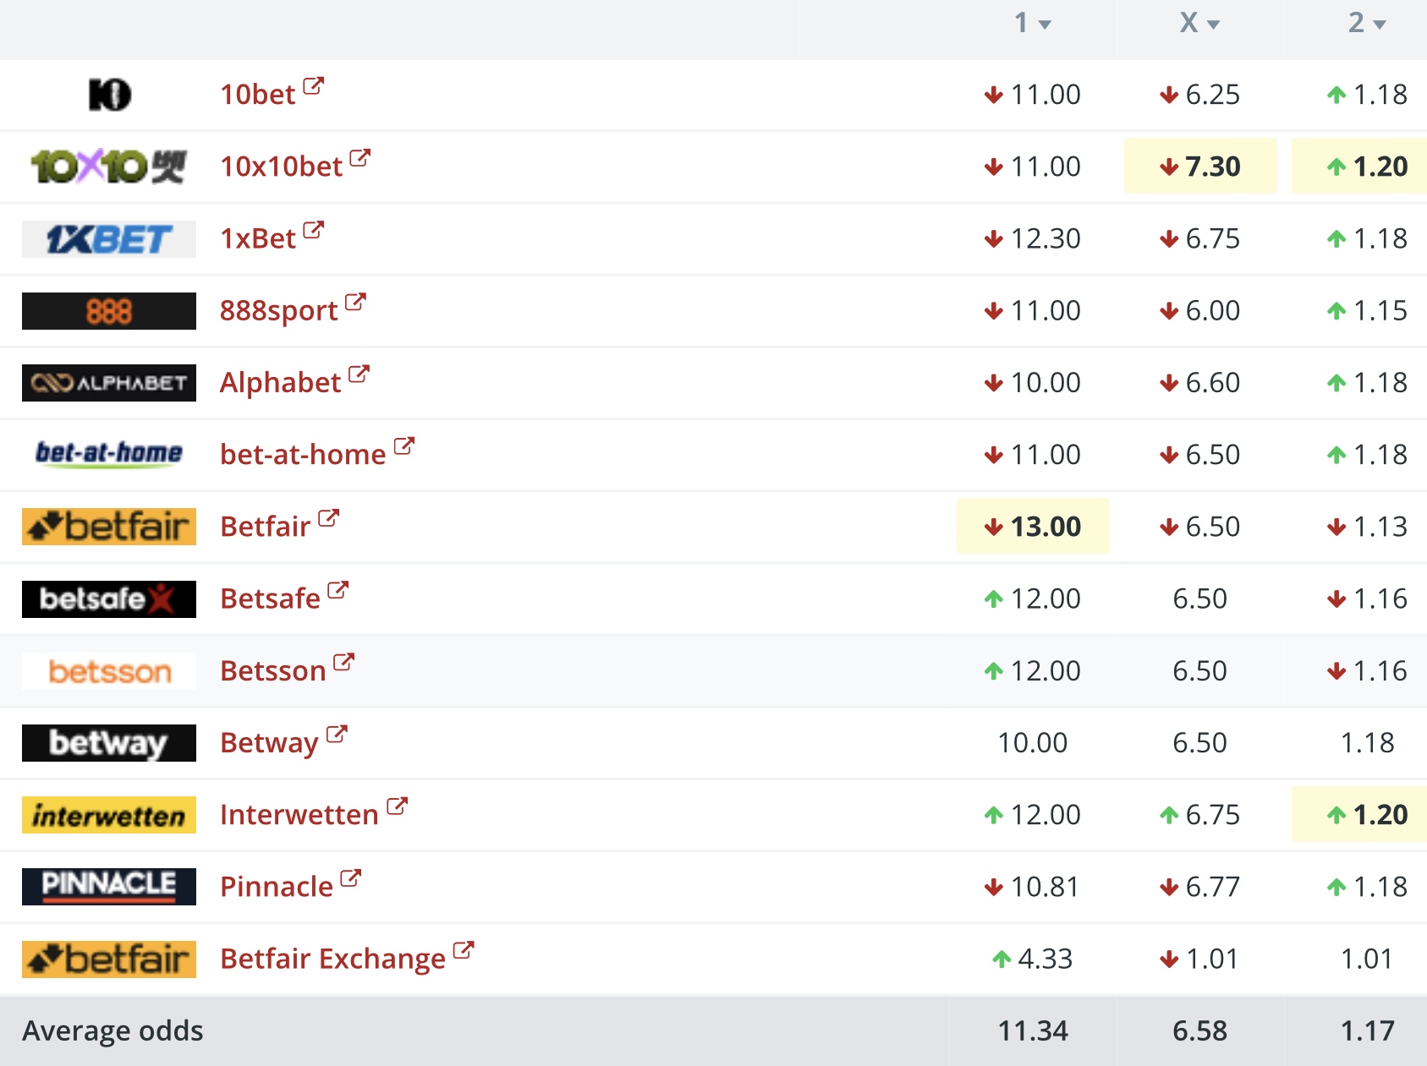Click 10x10bet highlighted 7.30 draw odds
The width and height of the screenshot is (1427, 1066).
[1199, 167]
